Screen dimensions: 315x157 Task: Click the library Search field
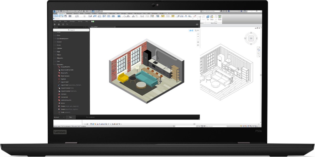tap(71, 30)
